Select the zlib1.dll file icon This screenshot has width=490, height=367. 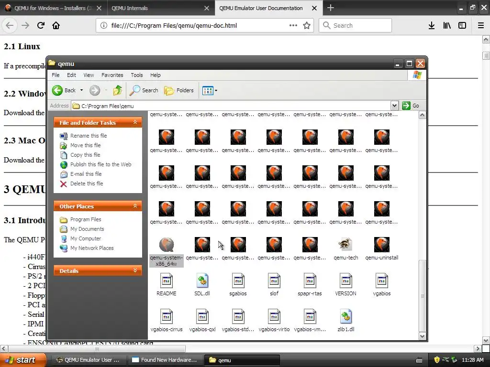(345, 316)
